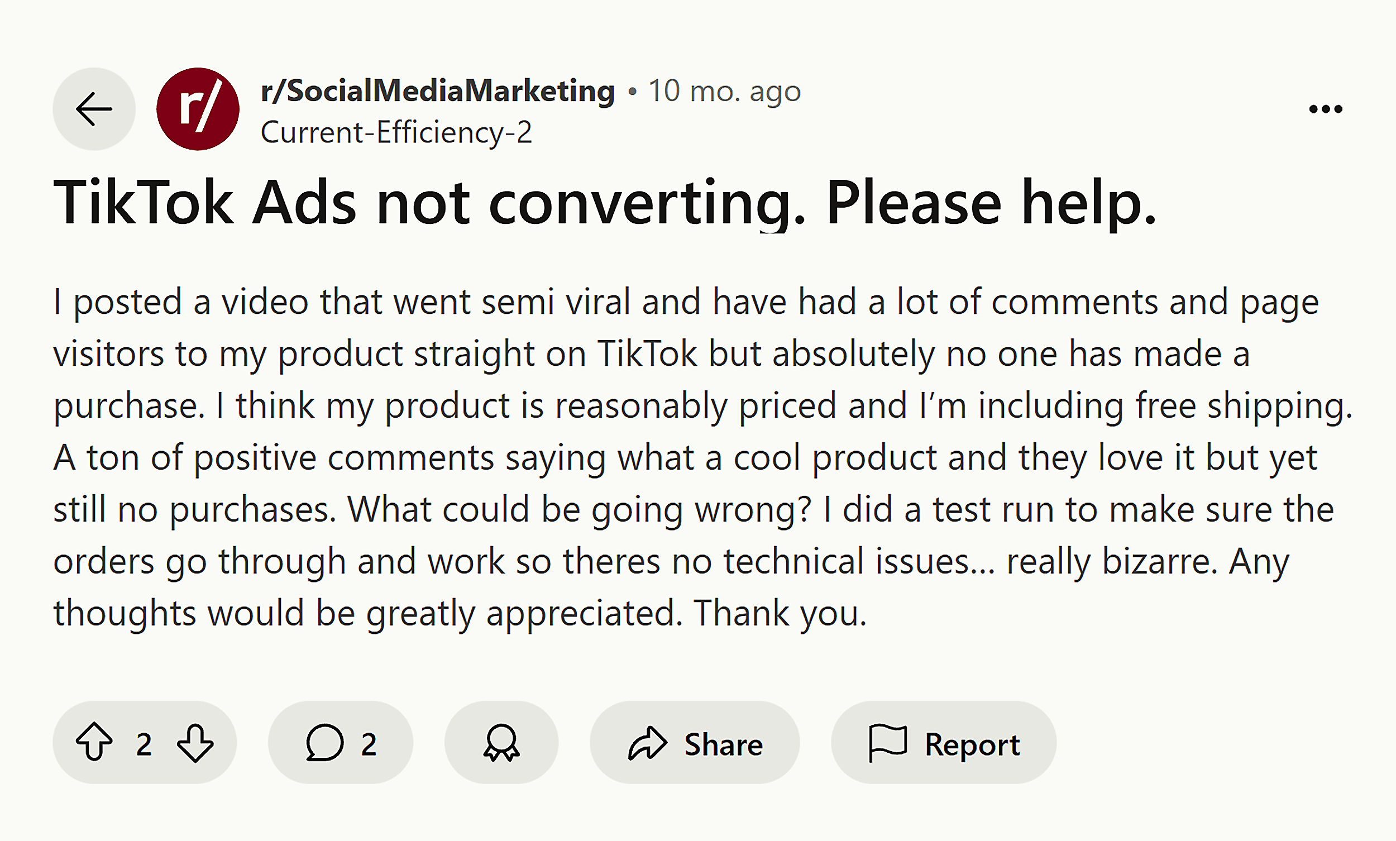The image size is (1396, 841).
Task: Click 'Thank you.' at end of post
Action: [x=781, y=613]
